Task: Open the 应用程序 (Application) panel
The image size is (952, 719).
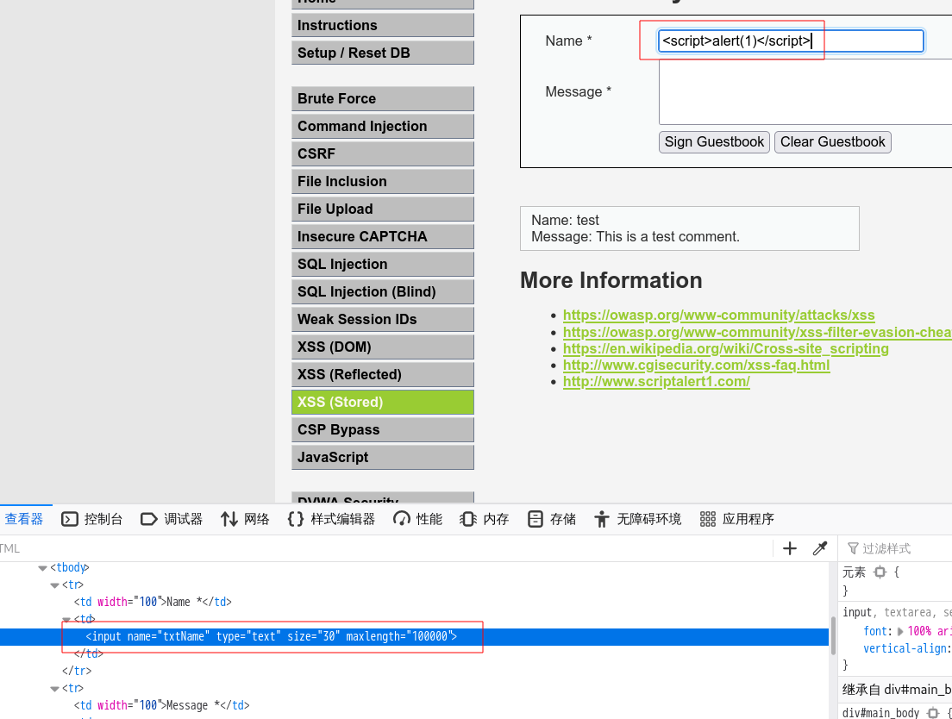Action: (737, 519)
